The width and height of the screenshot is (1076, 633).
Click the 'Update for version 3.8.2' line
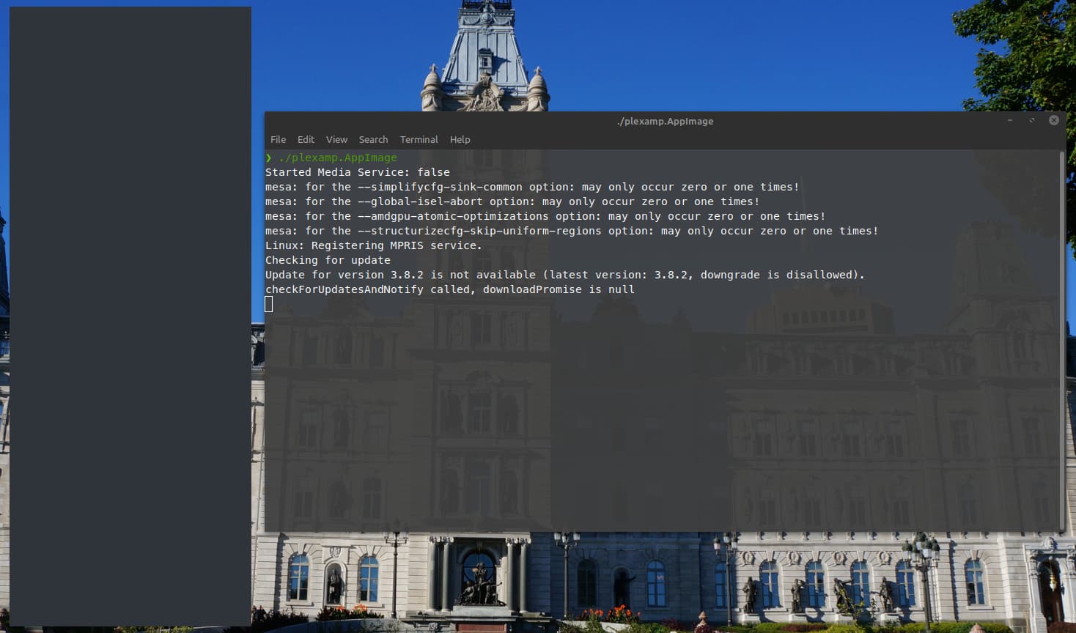pos(565,275)
